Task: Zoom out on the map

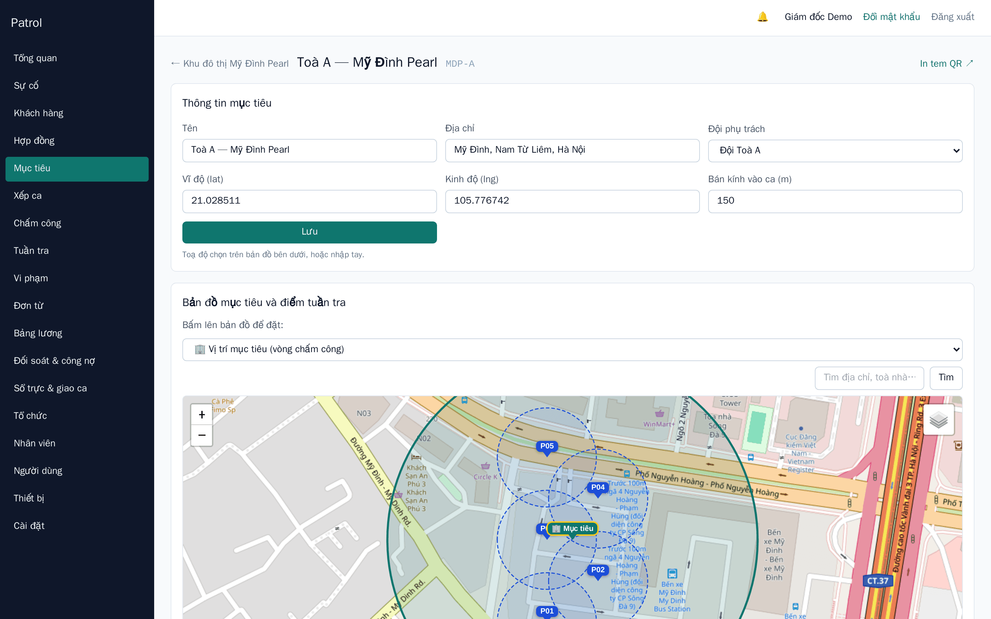Action: click(202, 435)
